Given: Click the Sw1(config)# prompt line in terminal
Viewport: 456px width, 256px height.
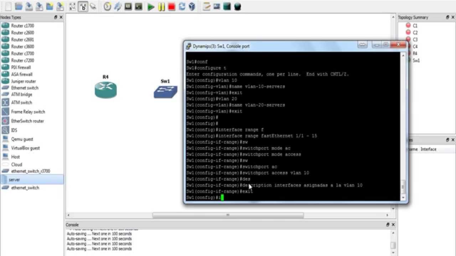Looking at the screenshot, I should [205, 198].
